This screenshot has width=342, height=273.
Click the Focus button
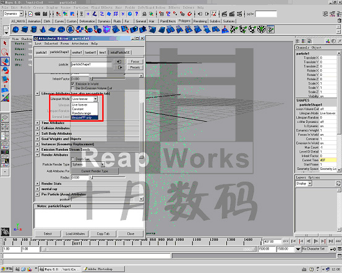[135, 61]
